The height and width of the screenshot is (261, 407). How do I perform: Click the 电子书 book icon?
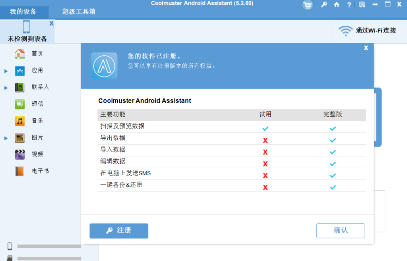[20, 171]
